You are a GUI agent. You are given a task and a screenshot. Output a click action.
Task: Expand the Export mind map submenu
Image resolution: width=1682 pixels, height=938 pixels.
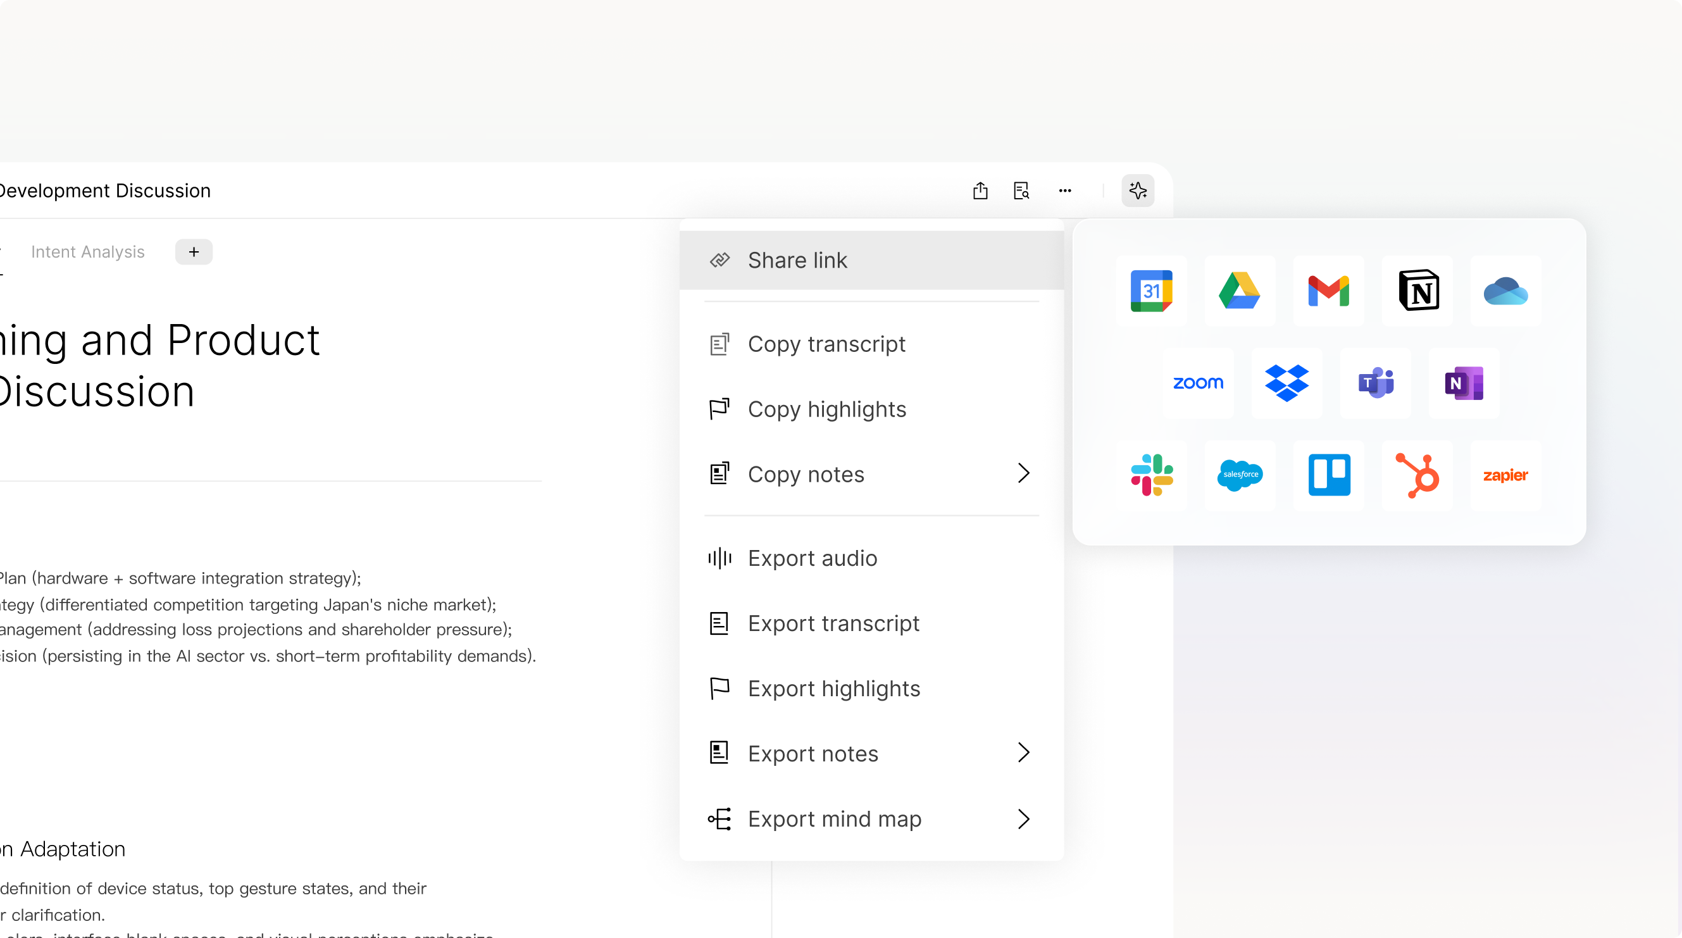(1023, 819)
